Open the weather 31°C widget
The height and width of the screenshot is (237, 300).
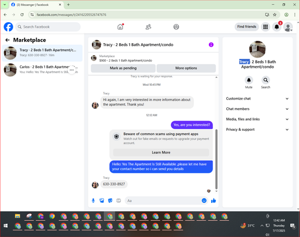click(x=248, y=226)
